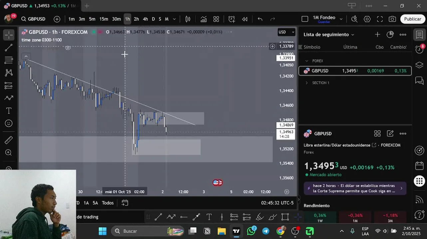This screenshot has width=427, height=239.
Task: Open the chats panel in right sidebar
Action: [x=419, y=80]
